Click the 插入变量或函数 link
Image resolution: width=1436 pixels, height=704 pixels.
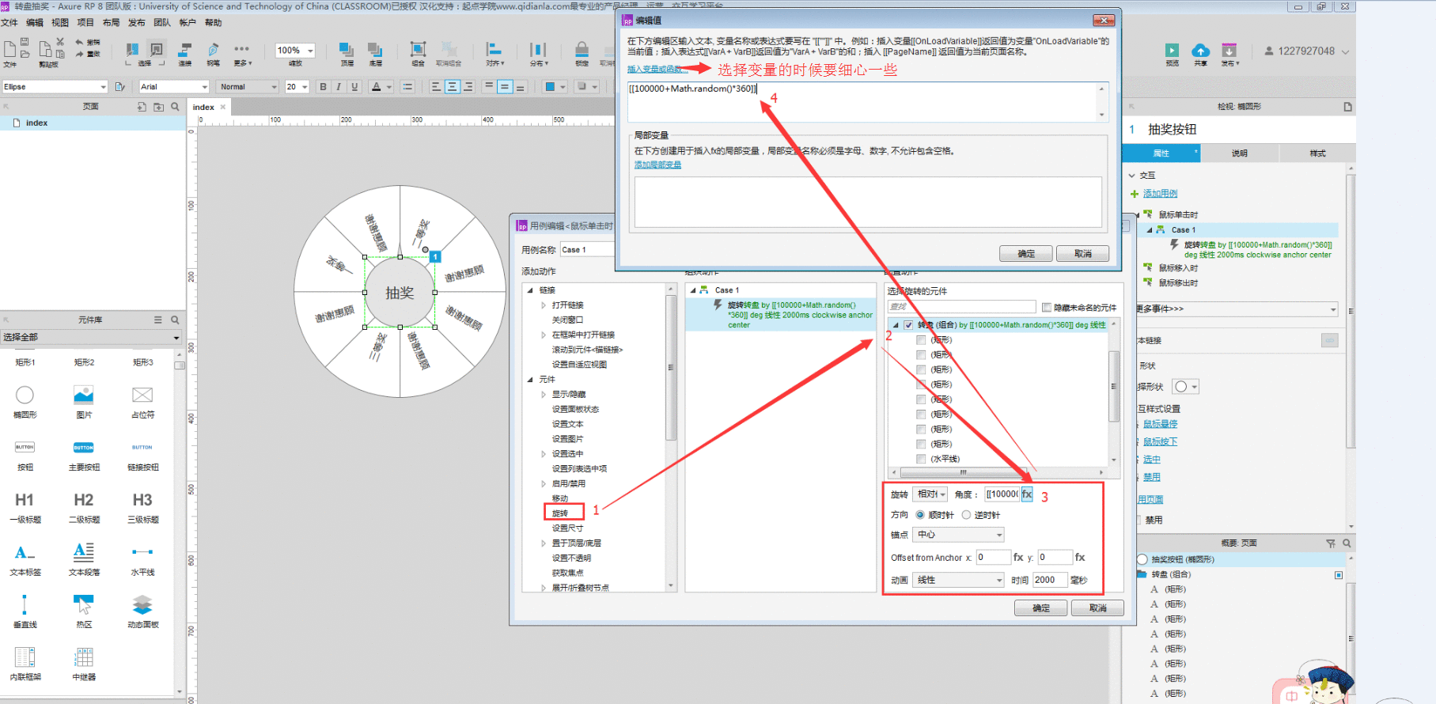click(657, 70)
